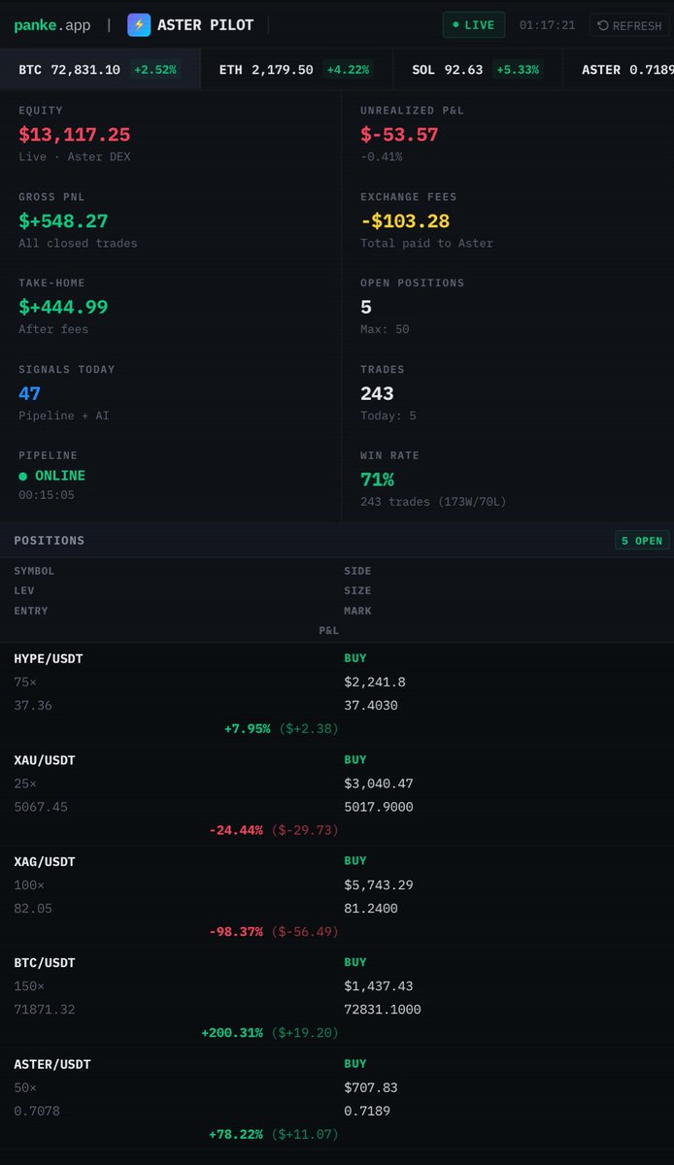This screenshot has height=1165, width=674.
Task: Open the XAU/USDT position row
Action: point(337,795)
